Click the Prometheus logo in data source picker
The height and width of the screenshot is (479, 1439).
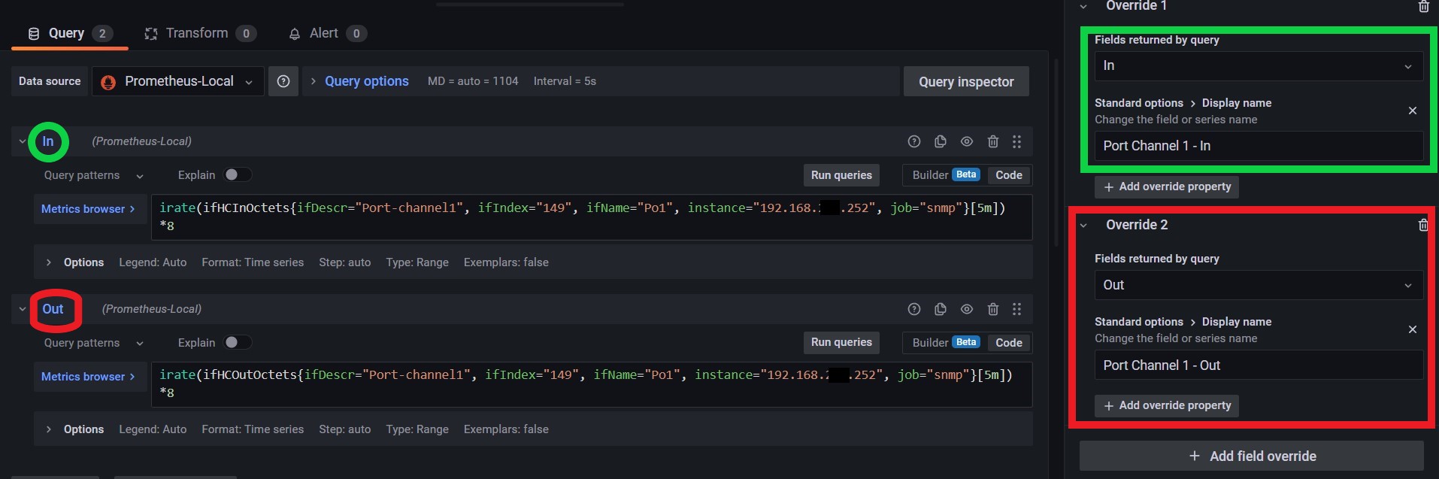coord(108,82)
